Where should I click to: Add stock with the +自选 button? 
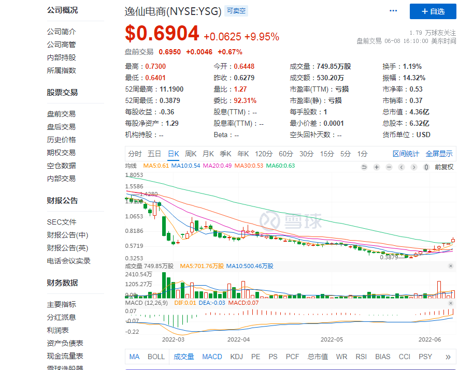click(x=433, y=11)
